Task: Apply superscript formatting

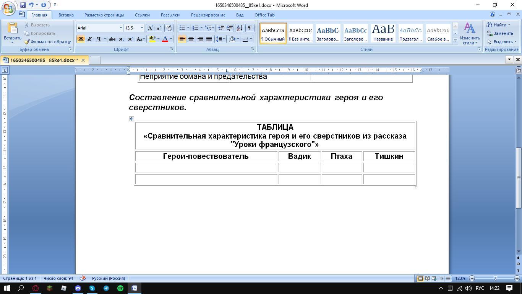Action: click(x=130, y=39)
